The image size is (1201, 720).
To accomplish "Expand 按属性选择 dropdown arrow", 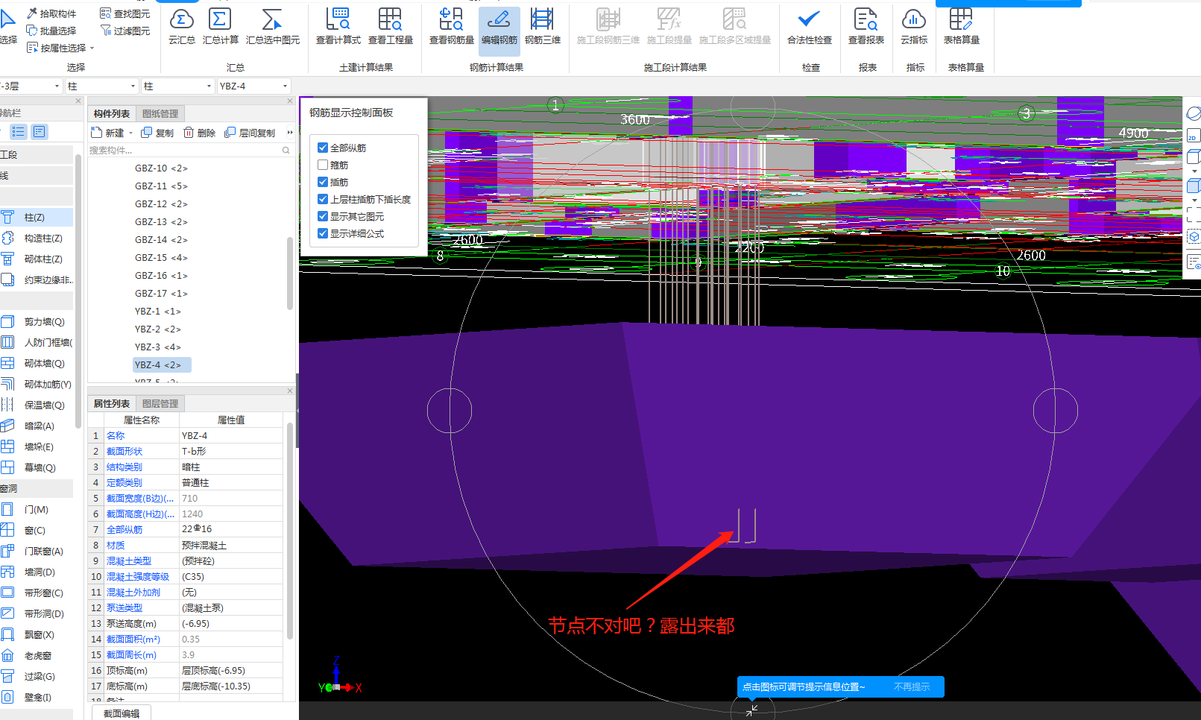I will (x=92, y=48).
